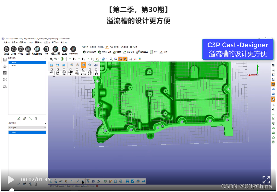The width and height of the screenshot is (277, 192).
Task: Switch to the PROJECT tab
Action: coord(85,47)
